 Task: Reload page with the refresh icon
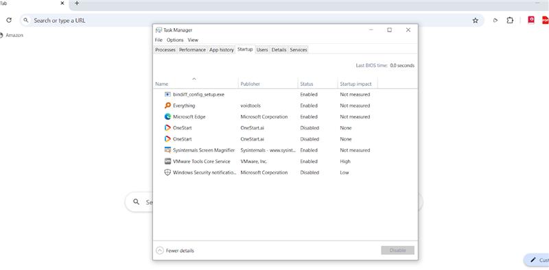coord(9,21)
